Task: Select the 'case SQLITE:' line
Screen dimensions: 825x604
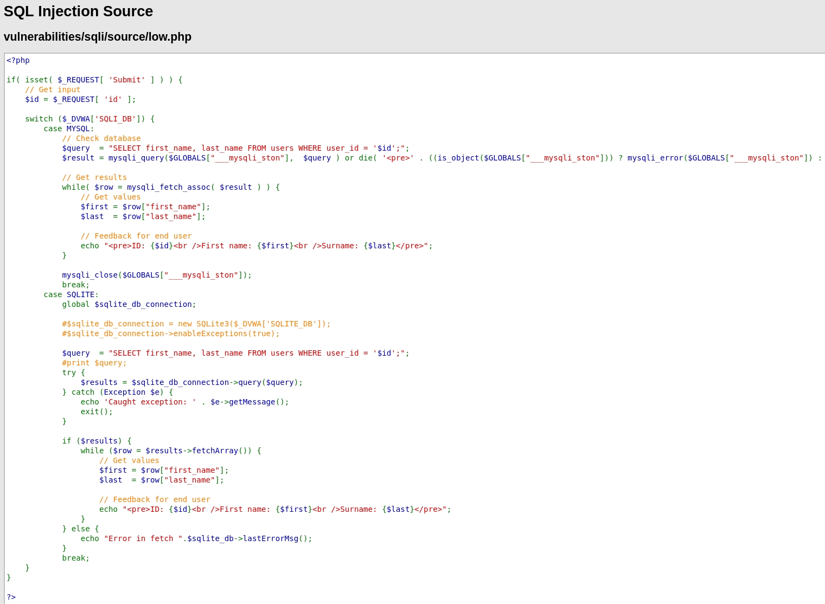Action: [71, 294]
